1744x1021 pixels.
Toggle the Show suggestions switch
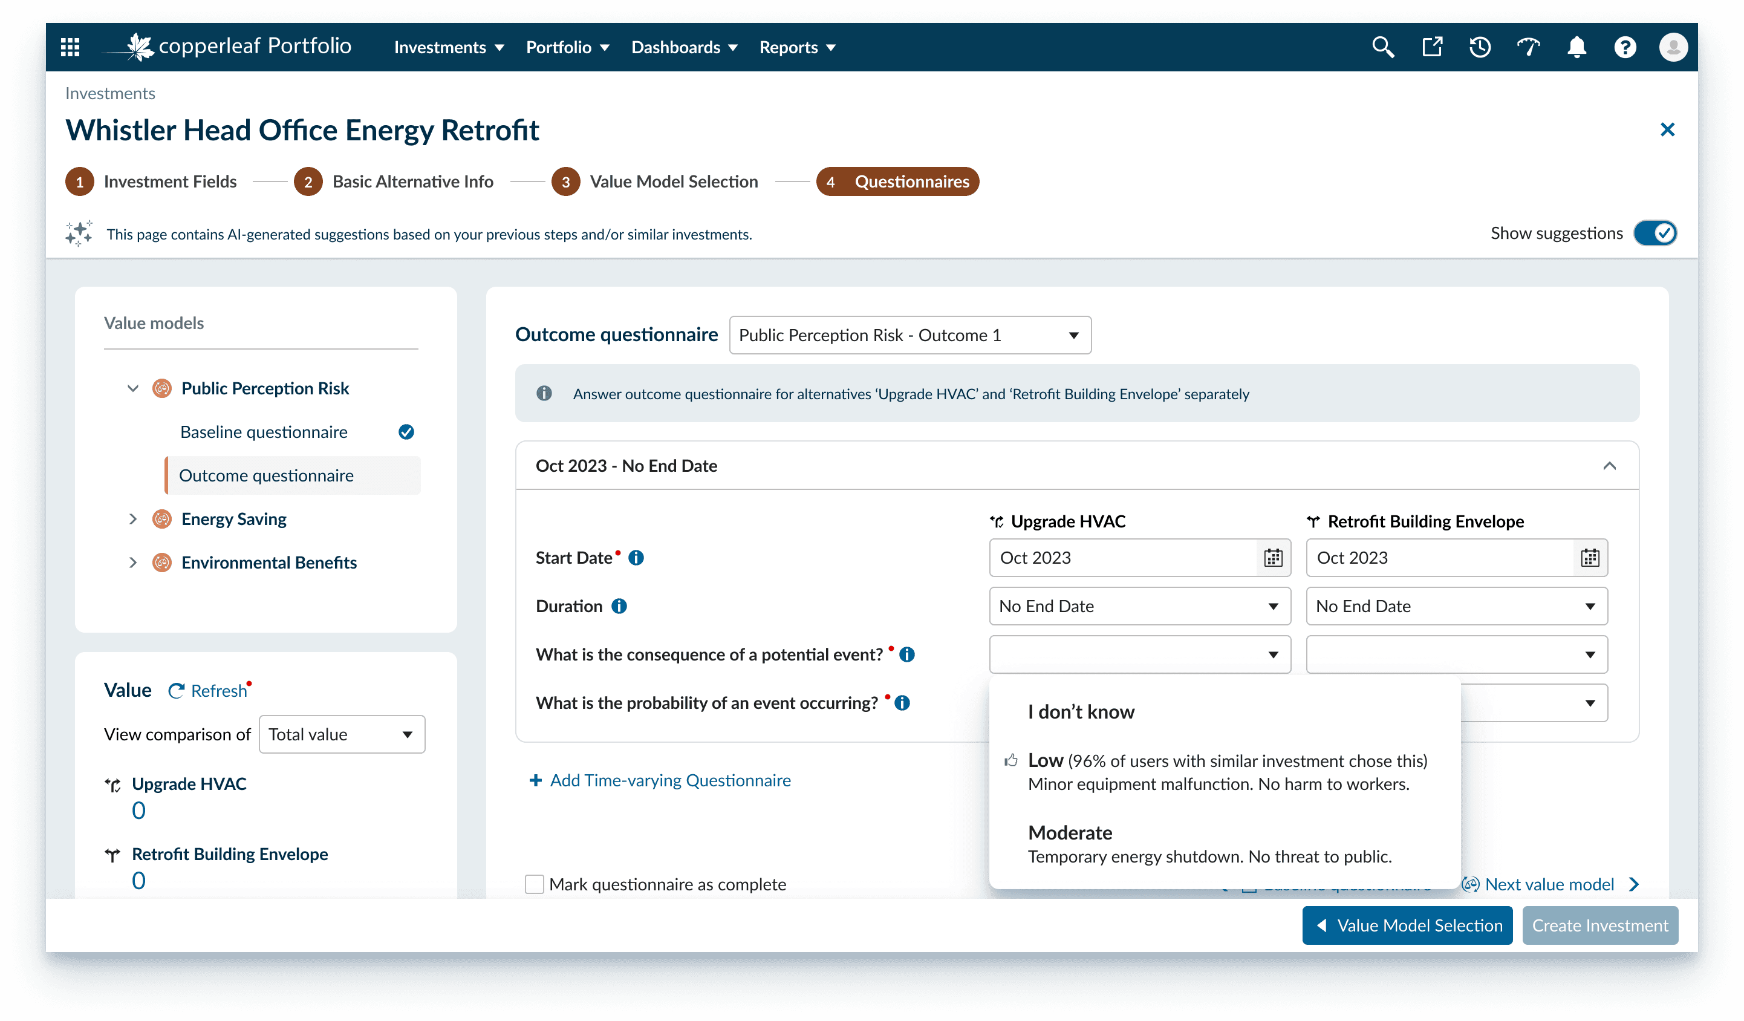1655,233
